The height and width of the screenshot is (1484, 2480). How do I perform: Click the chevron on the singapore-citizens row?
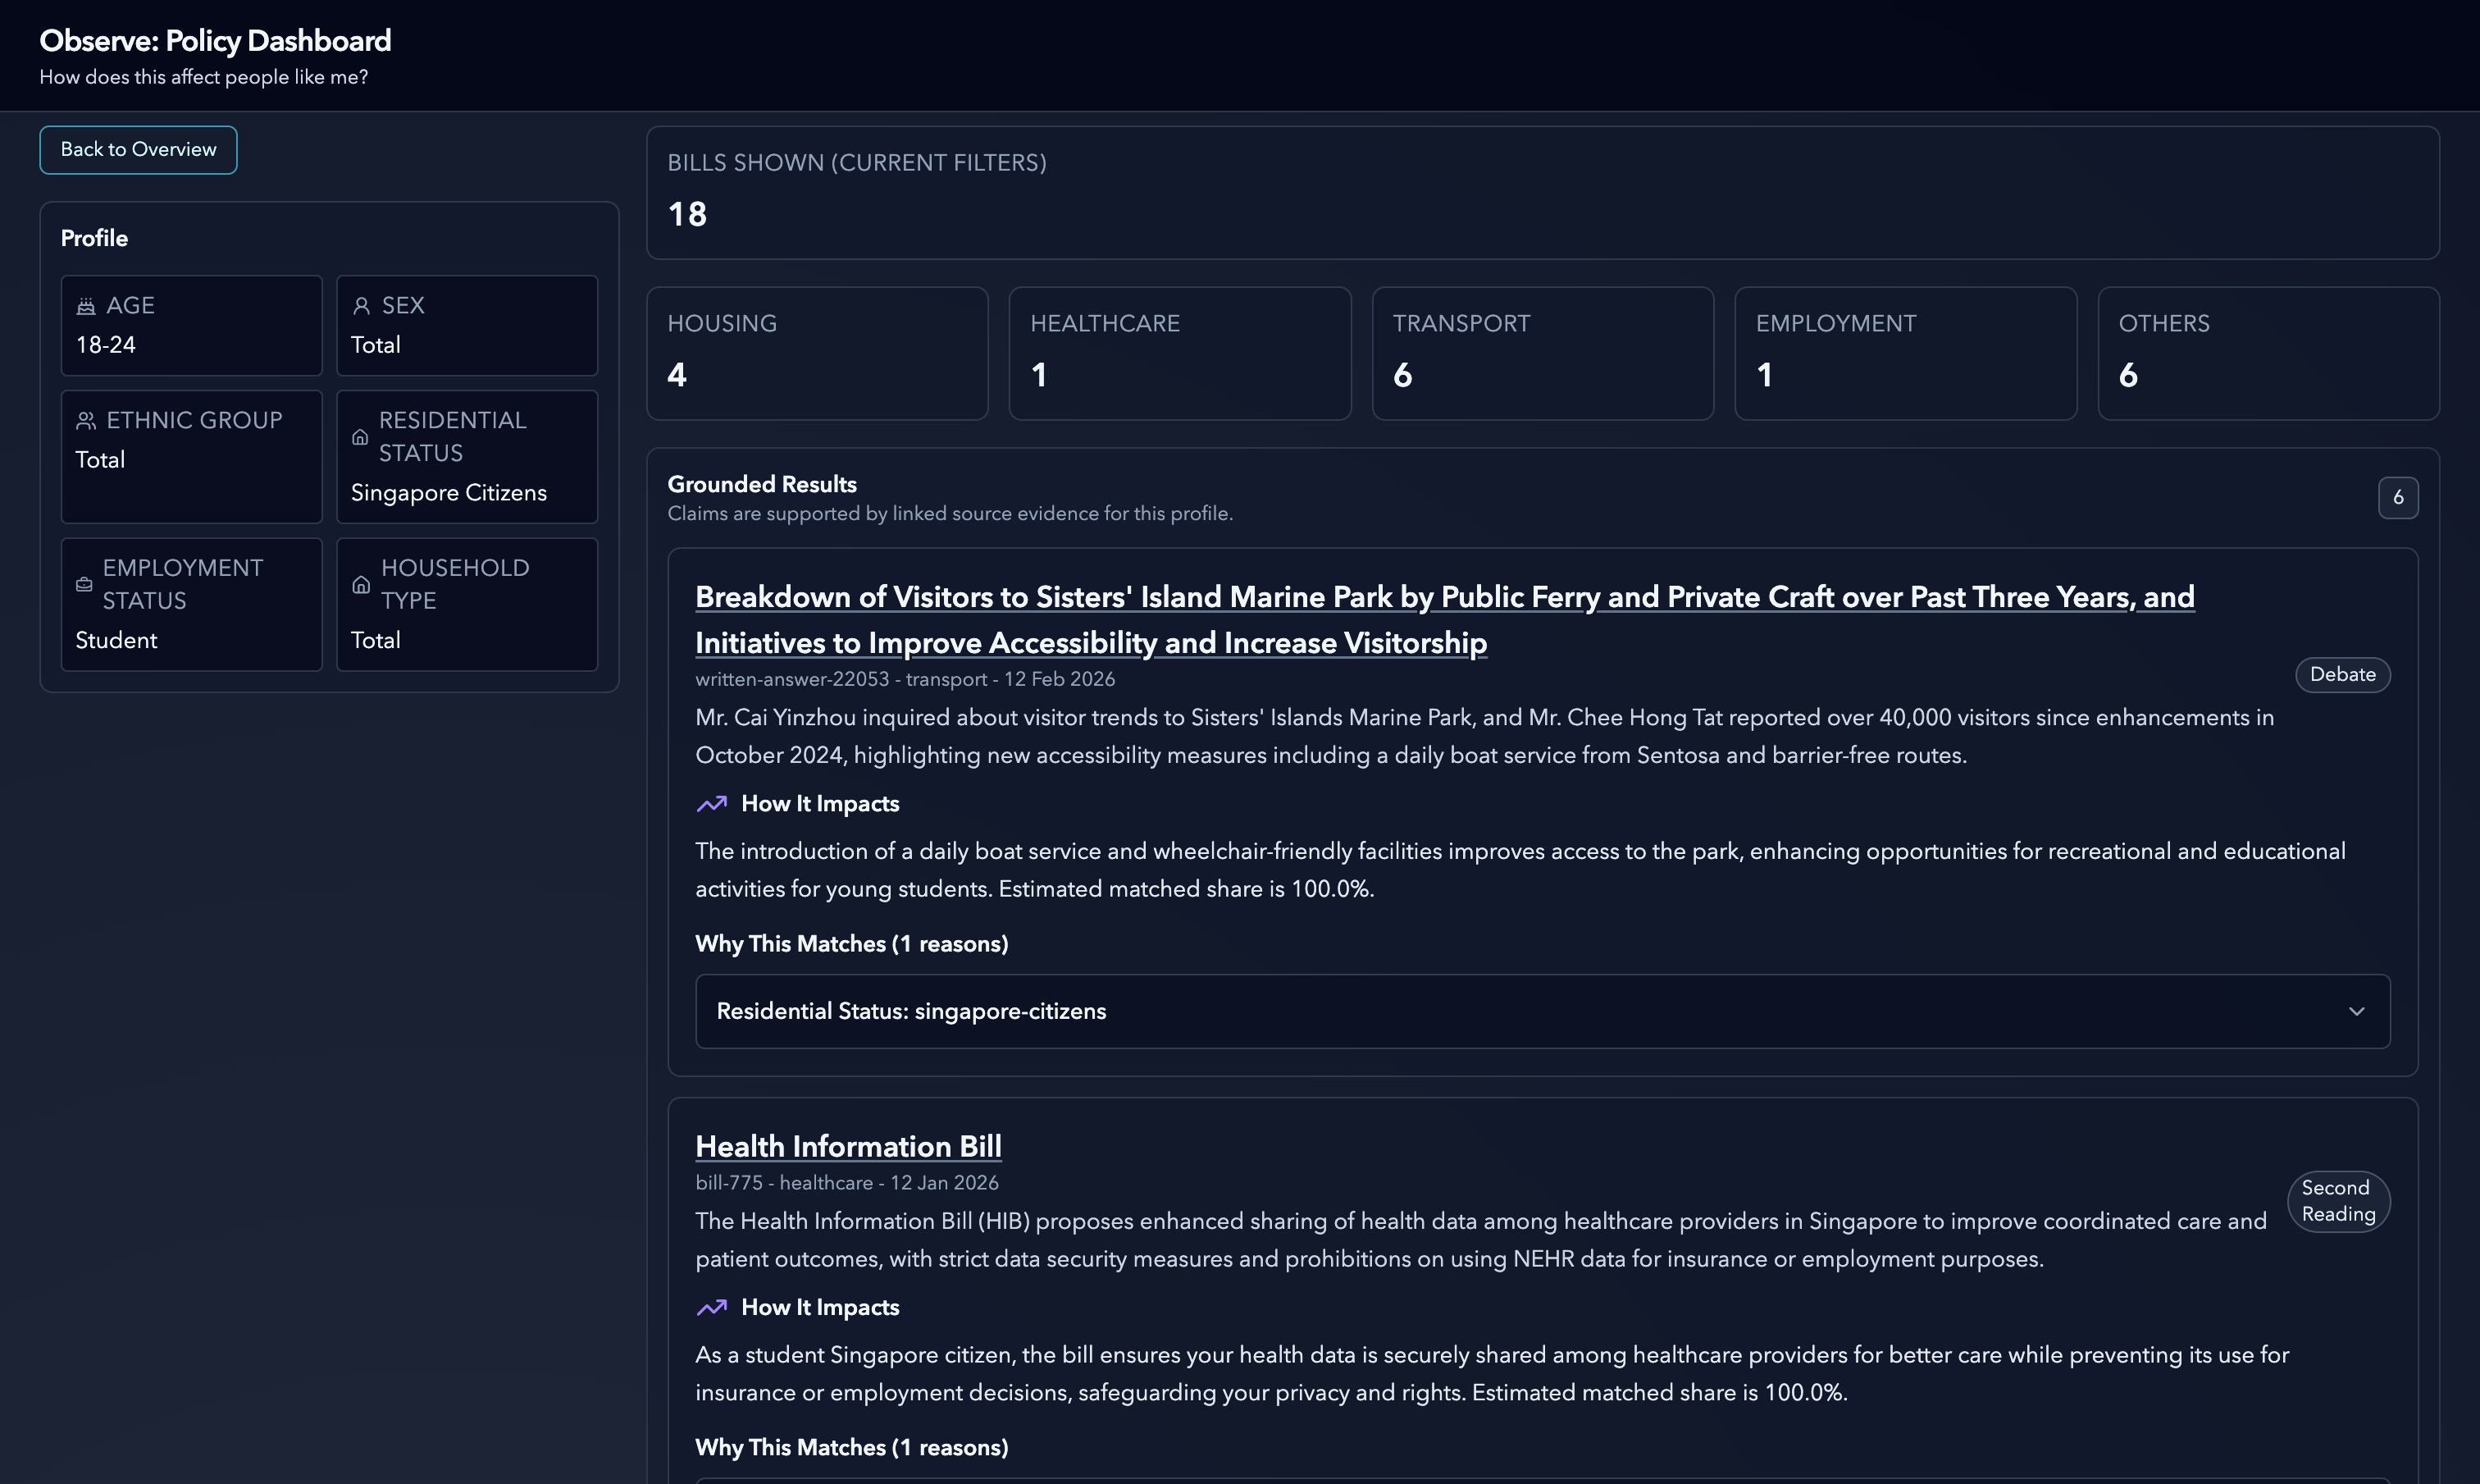click(x=2356, y=1011)
